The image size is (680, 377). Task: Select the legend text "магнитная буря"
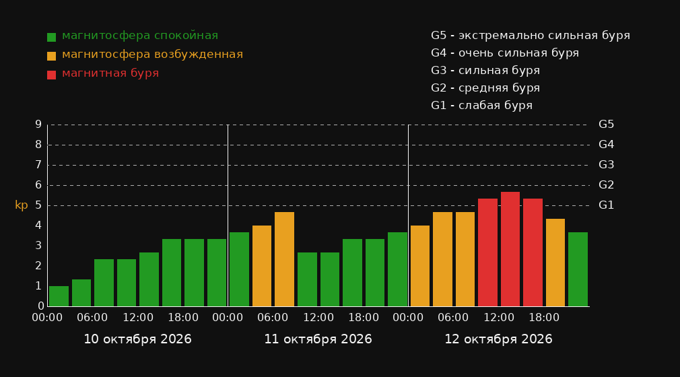(110, 73)
